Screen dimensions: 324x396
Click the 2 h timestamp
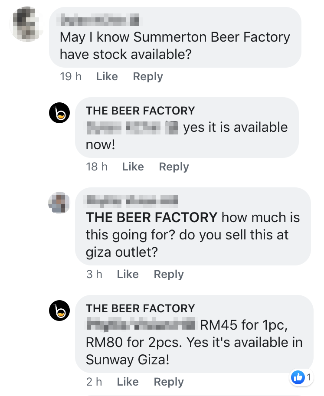click(x=94, y=382)
